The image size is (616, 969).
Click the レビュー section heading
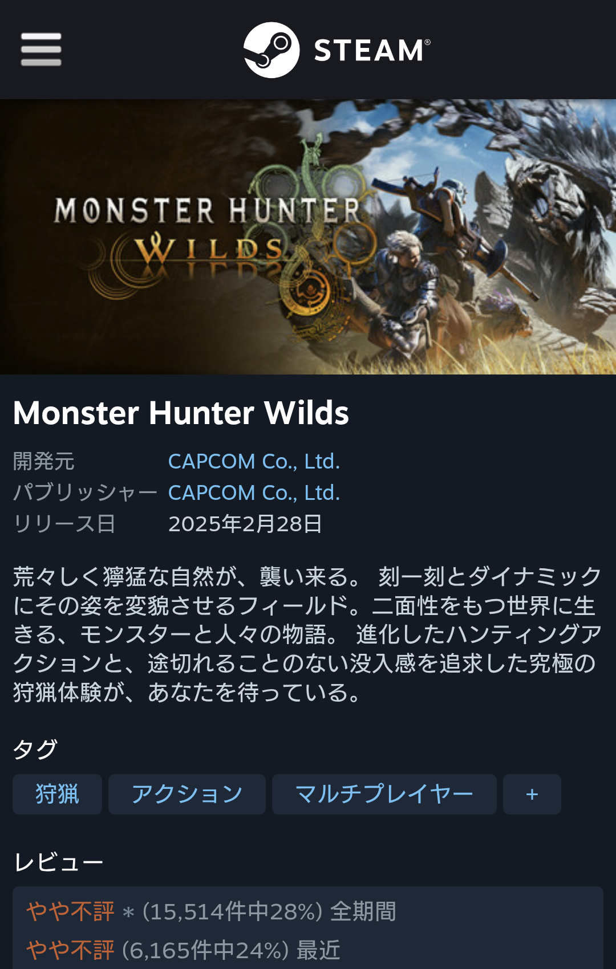[x=59, y=862]
